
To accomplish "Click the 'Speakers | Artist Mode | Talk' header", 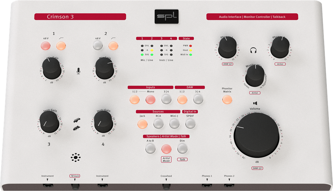I will pos(166,136).
